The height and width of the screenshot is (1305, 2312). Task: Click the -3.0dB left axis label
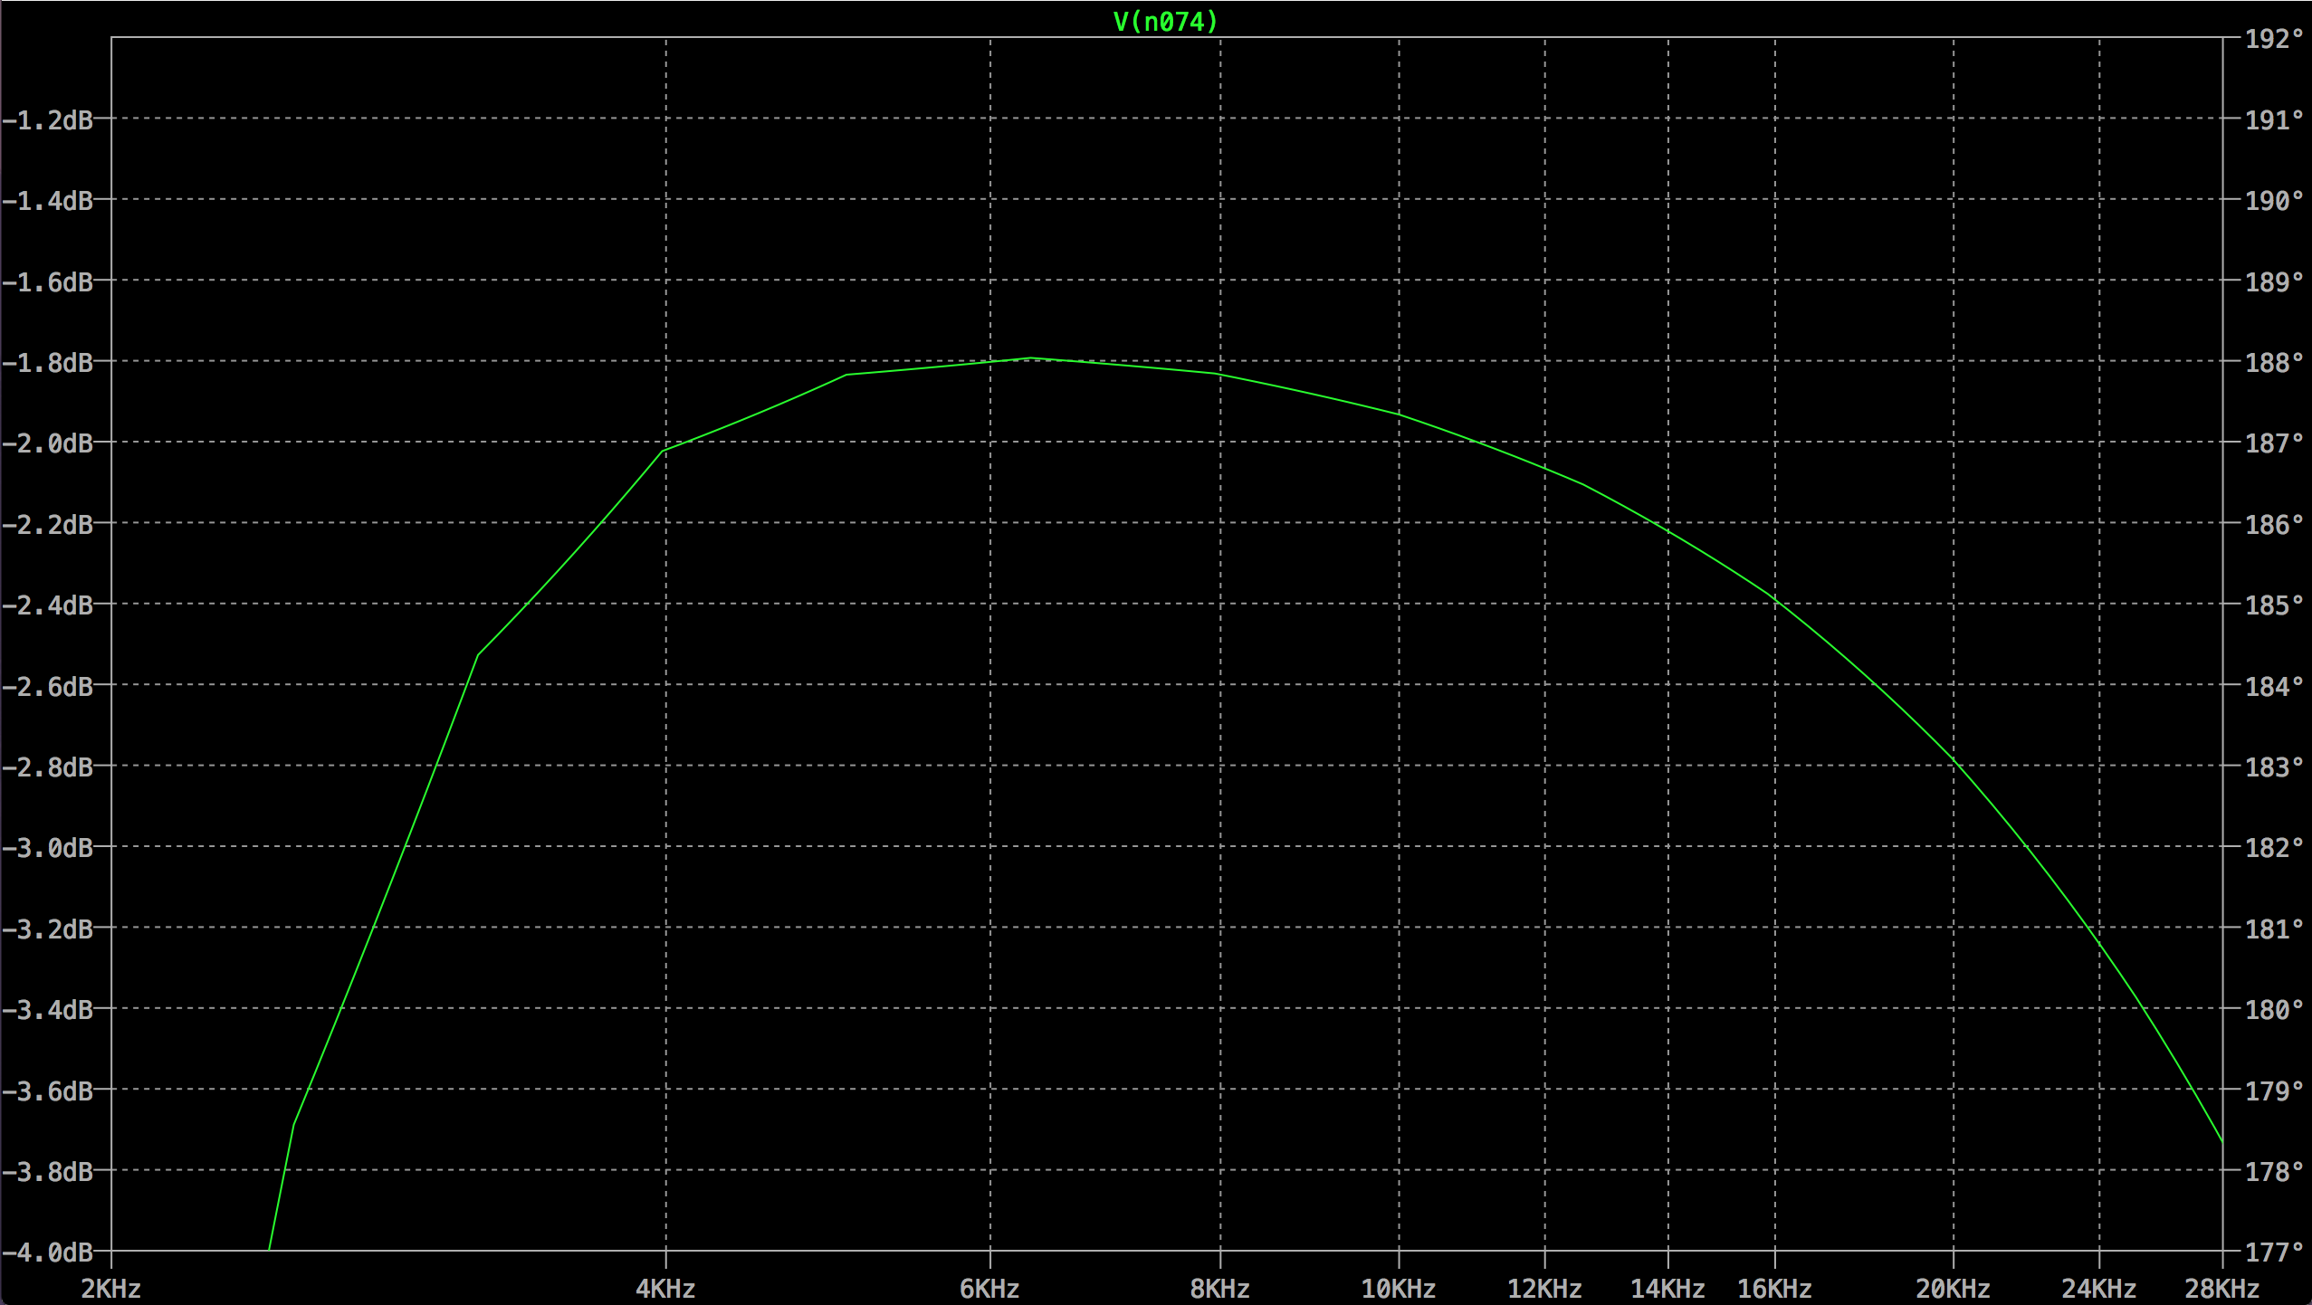pos(48,847)
